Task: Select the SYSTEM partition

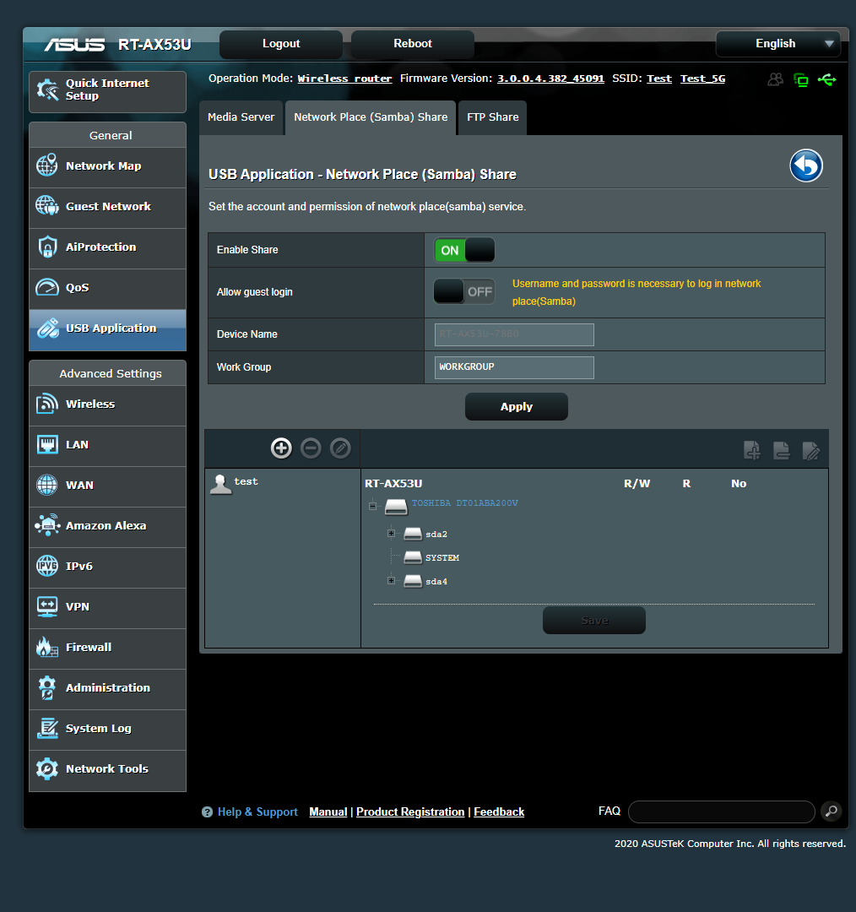Action: (x=442, y=558)
